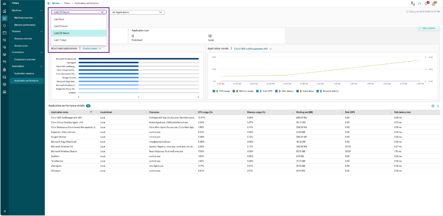This screenshot has height=216, width=443.
Task: Click the TermService table row name
Action: click(x=57, y=161)
